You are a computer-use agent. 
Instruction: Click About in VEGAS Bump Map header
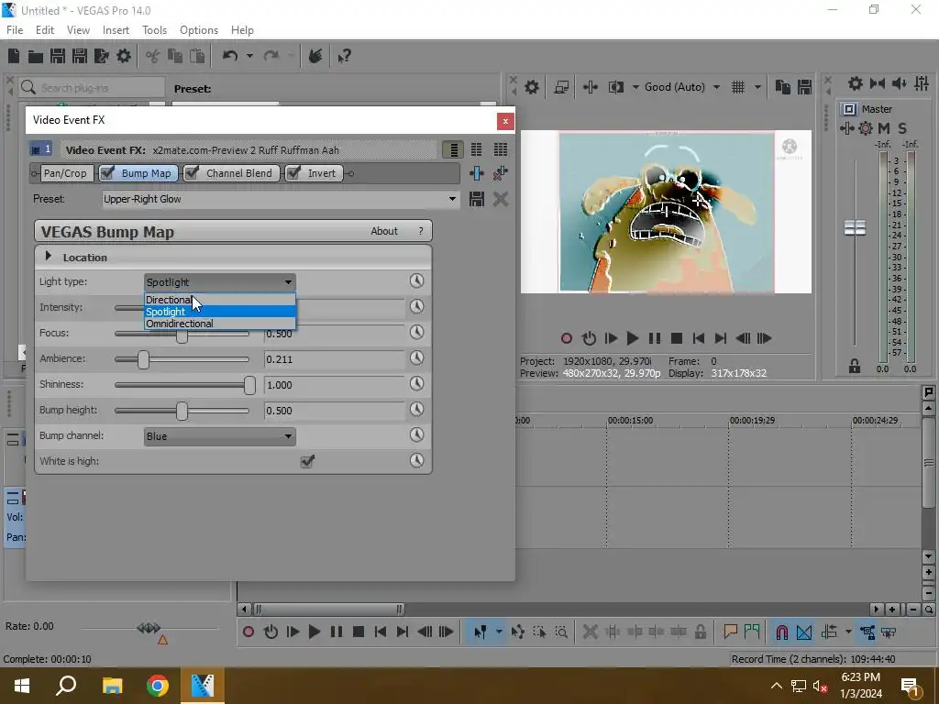tap(384, 231)
